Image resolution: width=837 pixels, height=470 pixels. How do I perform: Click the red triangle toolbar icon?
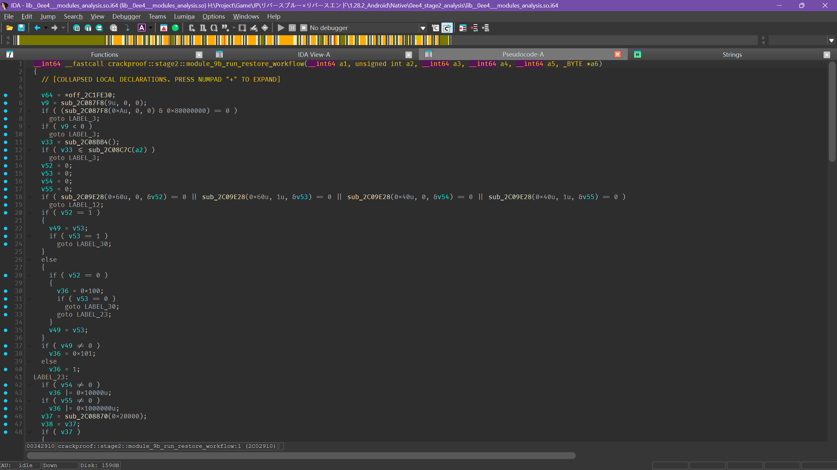click(x=163, y=28)
